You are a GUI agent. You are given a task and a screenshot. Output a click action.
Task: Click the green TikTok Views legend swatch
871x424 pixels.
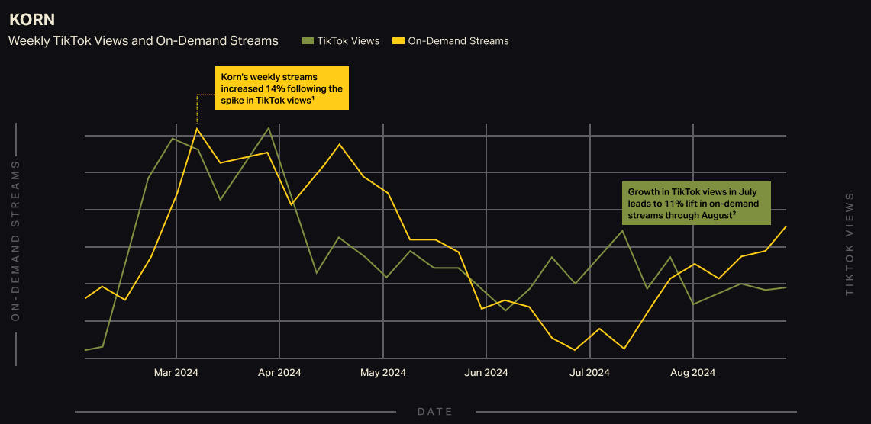point(307,41)
